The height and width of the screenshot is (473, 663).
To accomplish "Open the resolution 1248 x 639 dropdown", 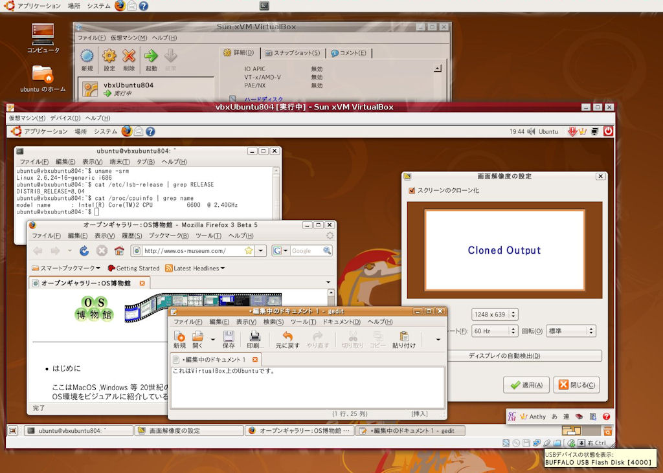I will (495, 314).
